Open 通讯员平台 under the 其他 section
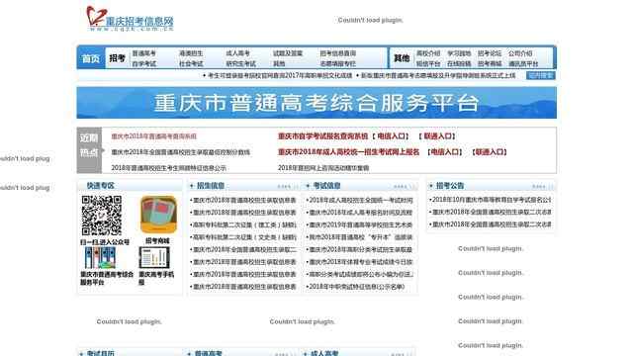Screen dimensions: 633x356 tap(523, 63)
